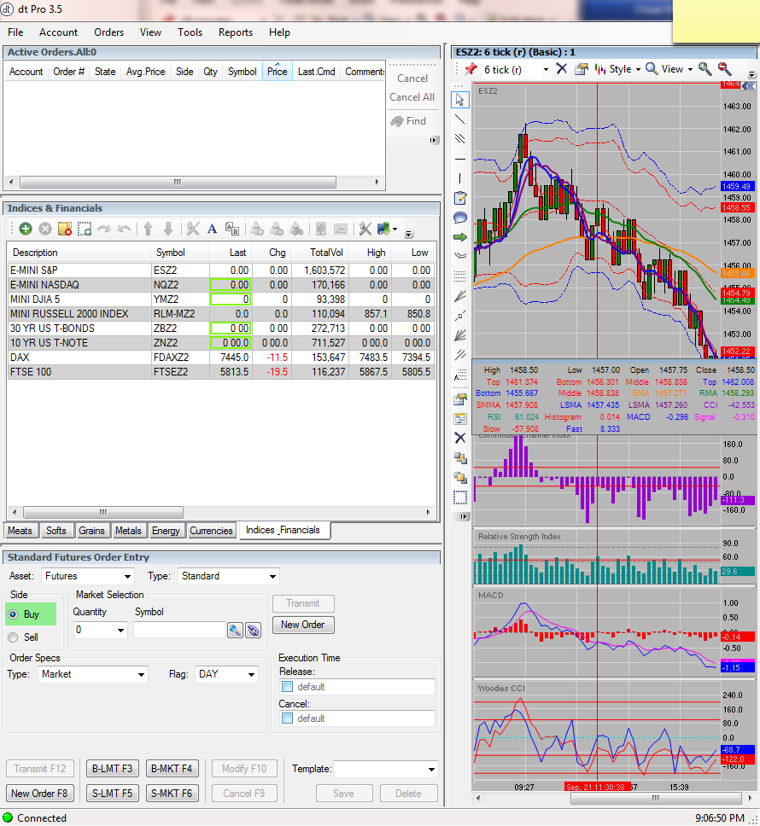Select the diagonal trend line tool
Viewport: 760px width, 826px height.
pos(460,119)
